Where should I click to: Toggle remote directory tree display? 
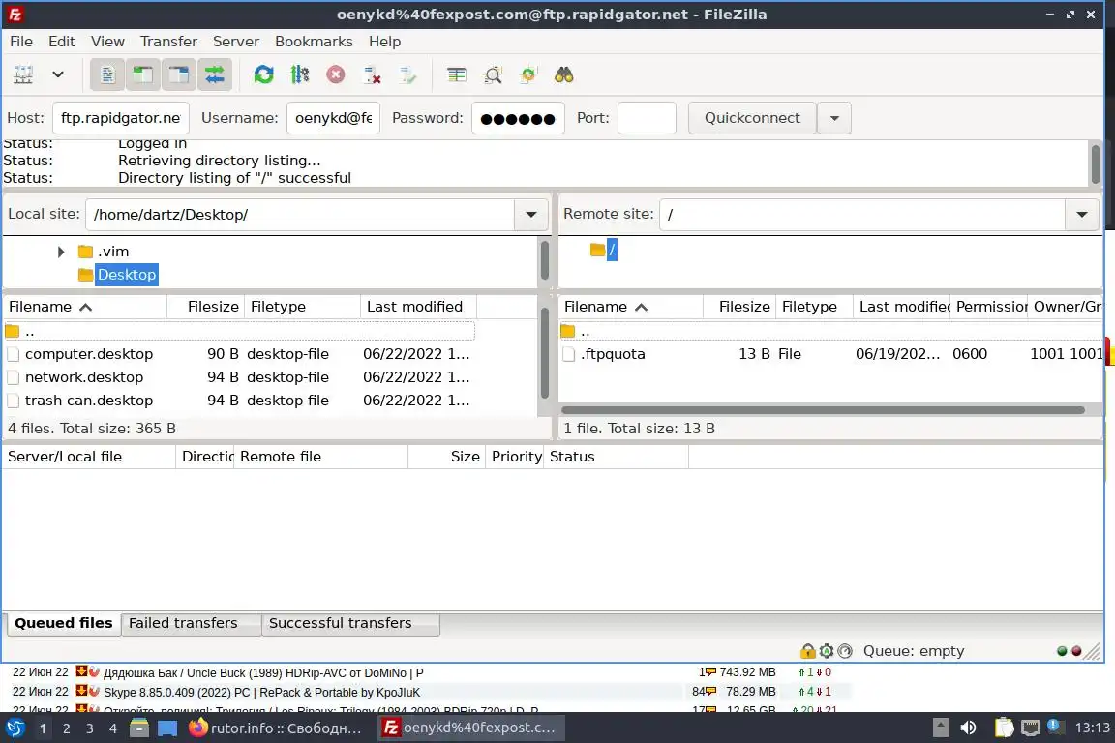178,74
